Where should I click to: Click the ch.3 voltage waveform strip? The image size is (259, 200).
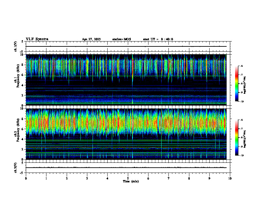click(x=128, y=168)
